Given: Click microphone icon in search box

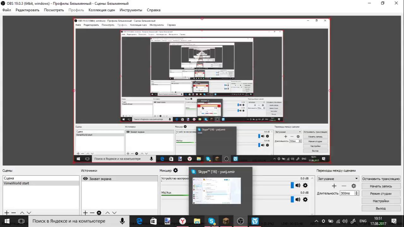Looking at the screenshot, I should [x=122, y=221].
